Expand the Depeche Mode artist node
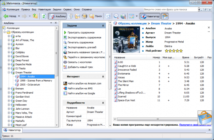This screenshot has width=214, height=140. [x=9, y=65]
